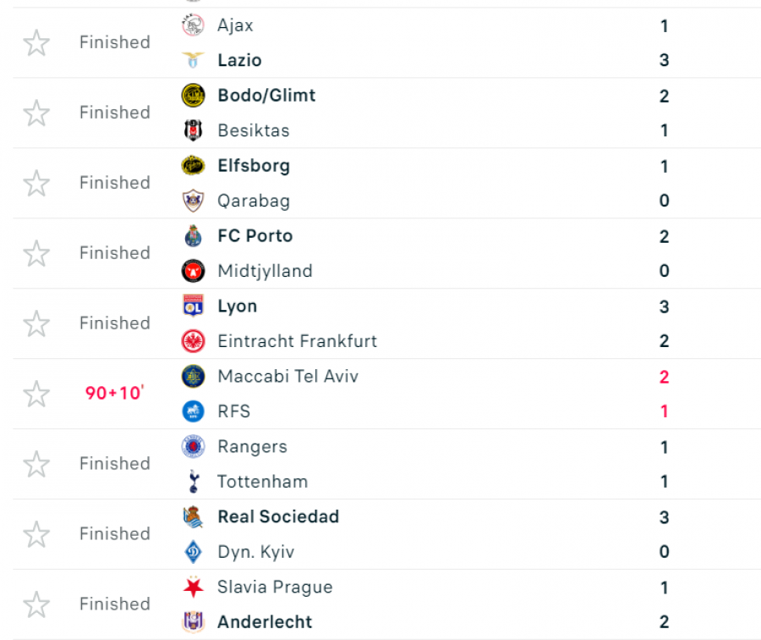
Task: Click Anderlecht's score of 2
Action: (x=664, y=621)
